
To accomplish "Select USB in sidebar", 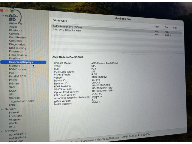I will 12,105.
